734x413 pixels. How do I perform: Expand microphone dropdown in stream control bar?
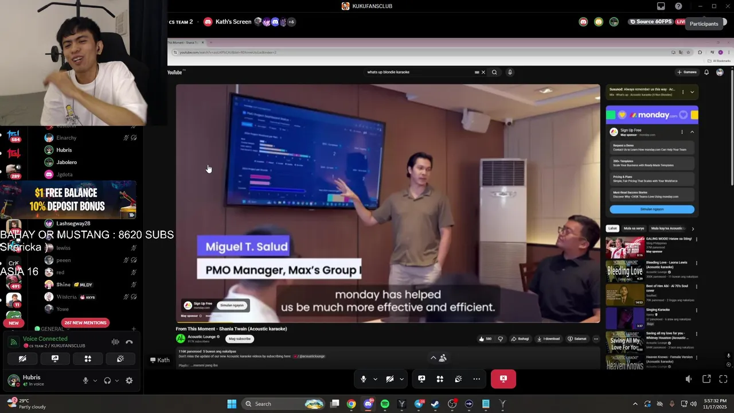375,379
